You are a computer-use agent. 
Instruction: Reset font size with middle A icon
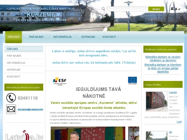[x=176, y=9]
